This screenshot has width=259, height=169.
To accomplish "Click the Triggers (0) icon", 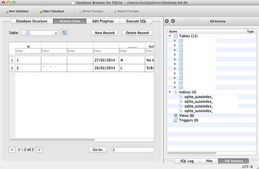I will [x=176, y=120].
